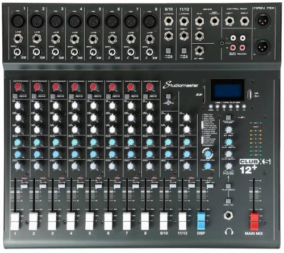Click the Main Mix right XLR output
284x253 pixels.
pyautogui.click(x=263, y=46)
